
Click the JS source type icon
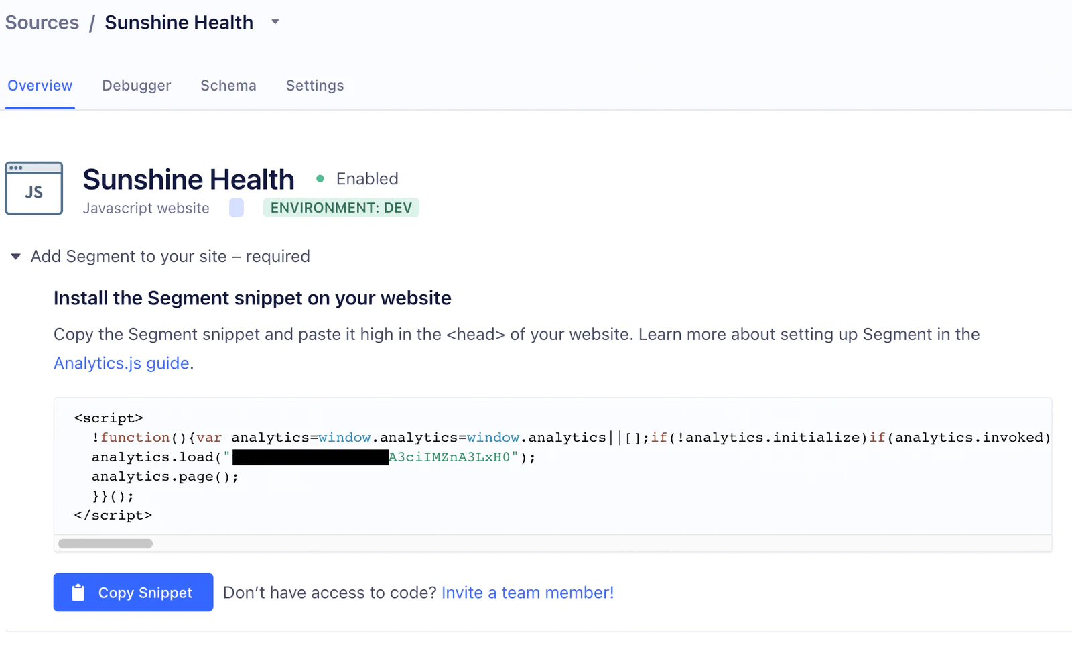coord(33,188)
